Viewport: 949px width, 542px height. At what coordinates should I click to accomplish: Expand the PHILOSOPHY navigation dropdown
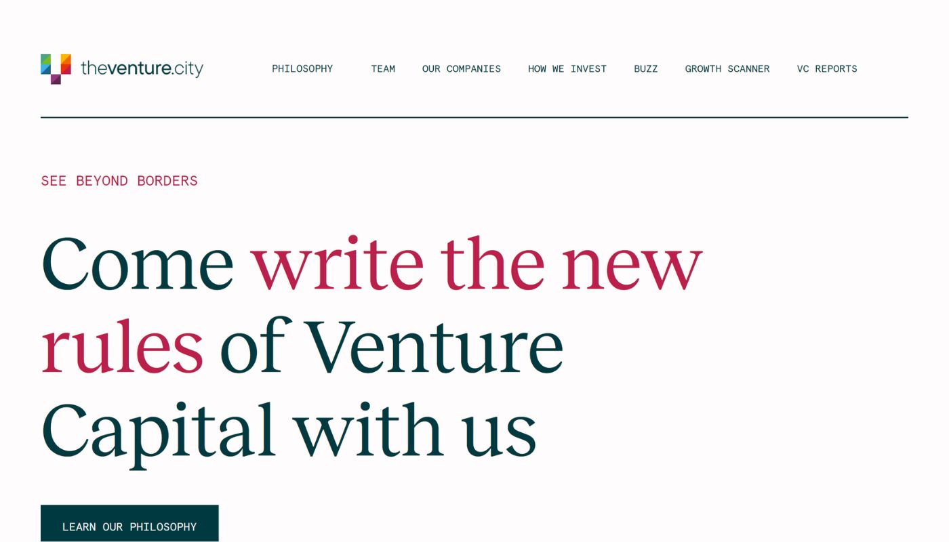coord(302,68)
